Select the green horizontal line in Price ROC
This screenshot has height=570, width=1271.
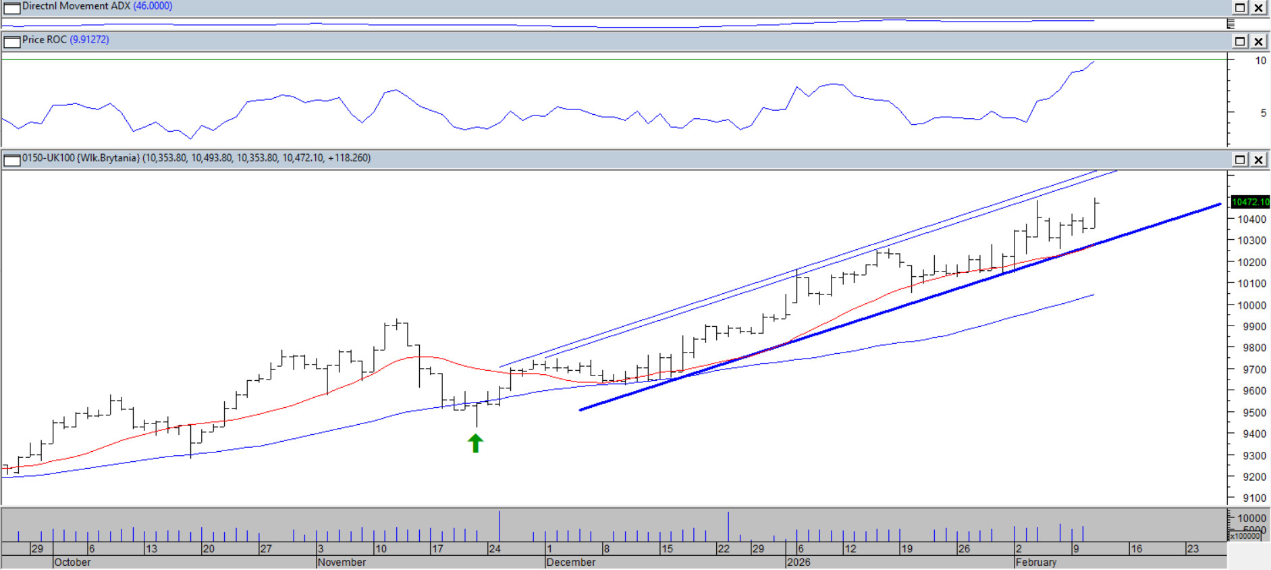[x=607, y=60]
